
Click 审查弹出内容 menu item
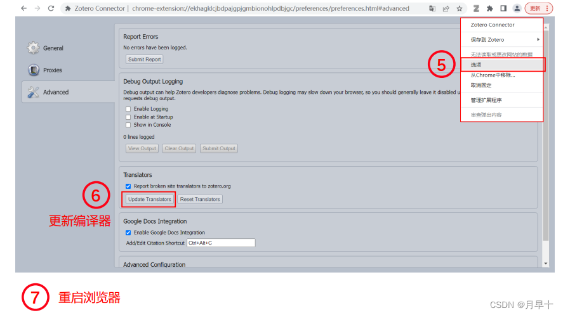pos(502,115)
